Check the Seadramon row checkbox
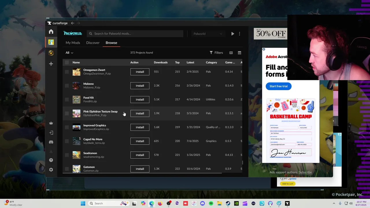Screen dimensions: 370x208 (x=67, y=155)
